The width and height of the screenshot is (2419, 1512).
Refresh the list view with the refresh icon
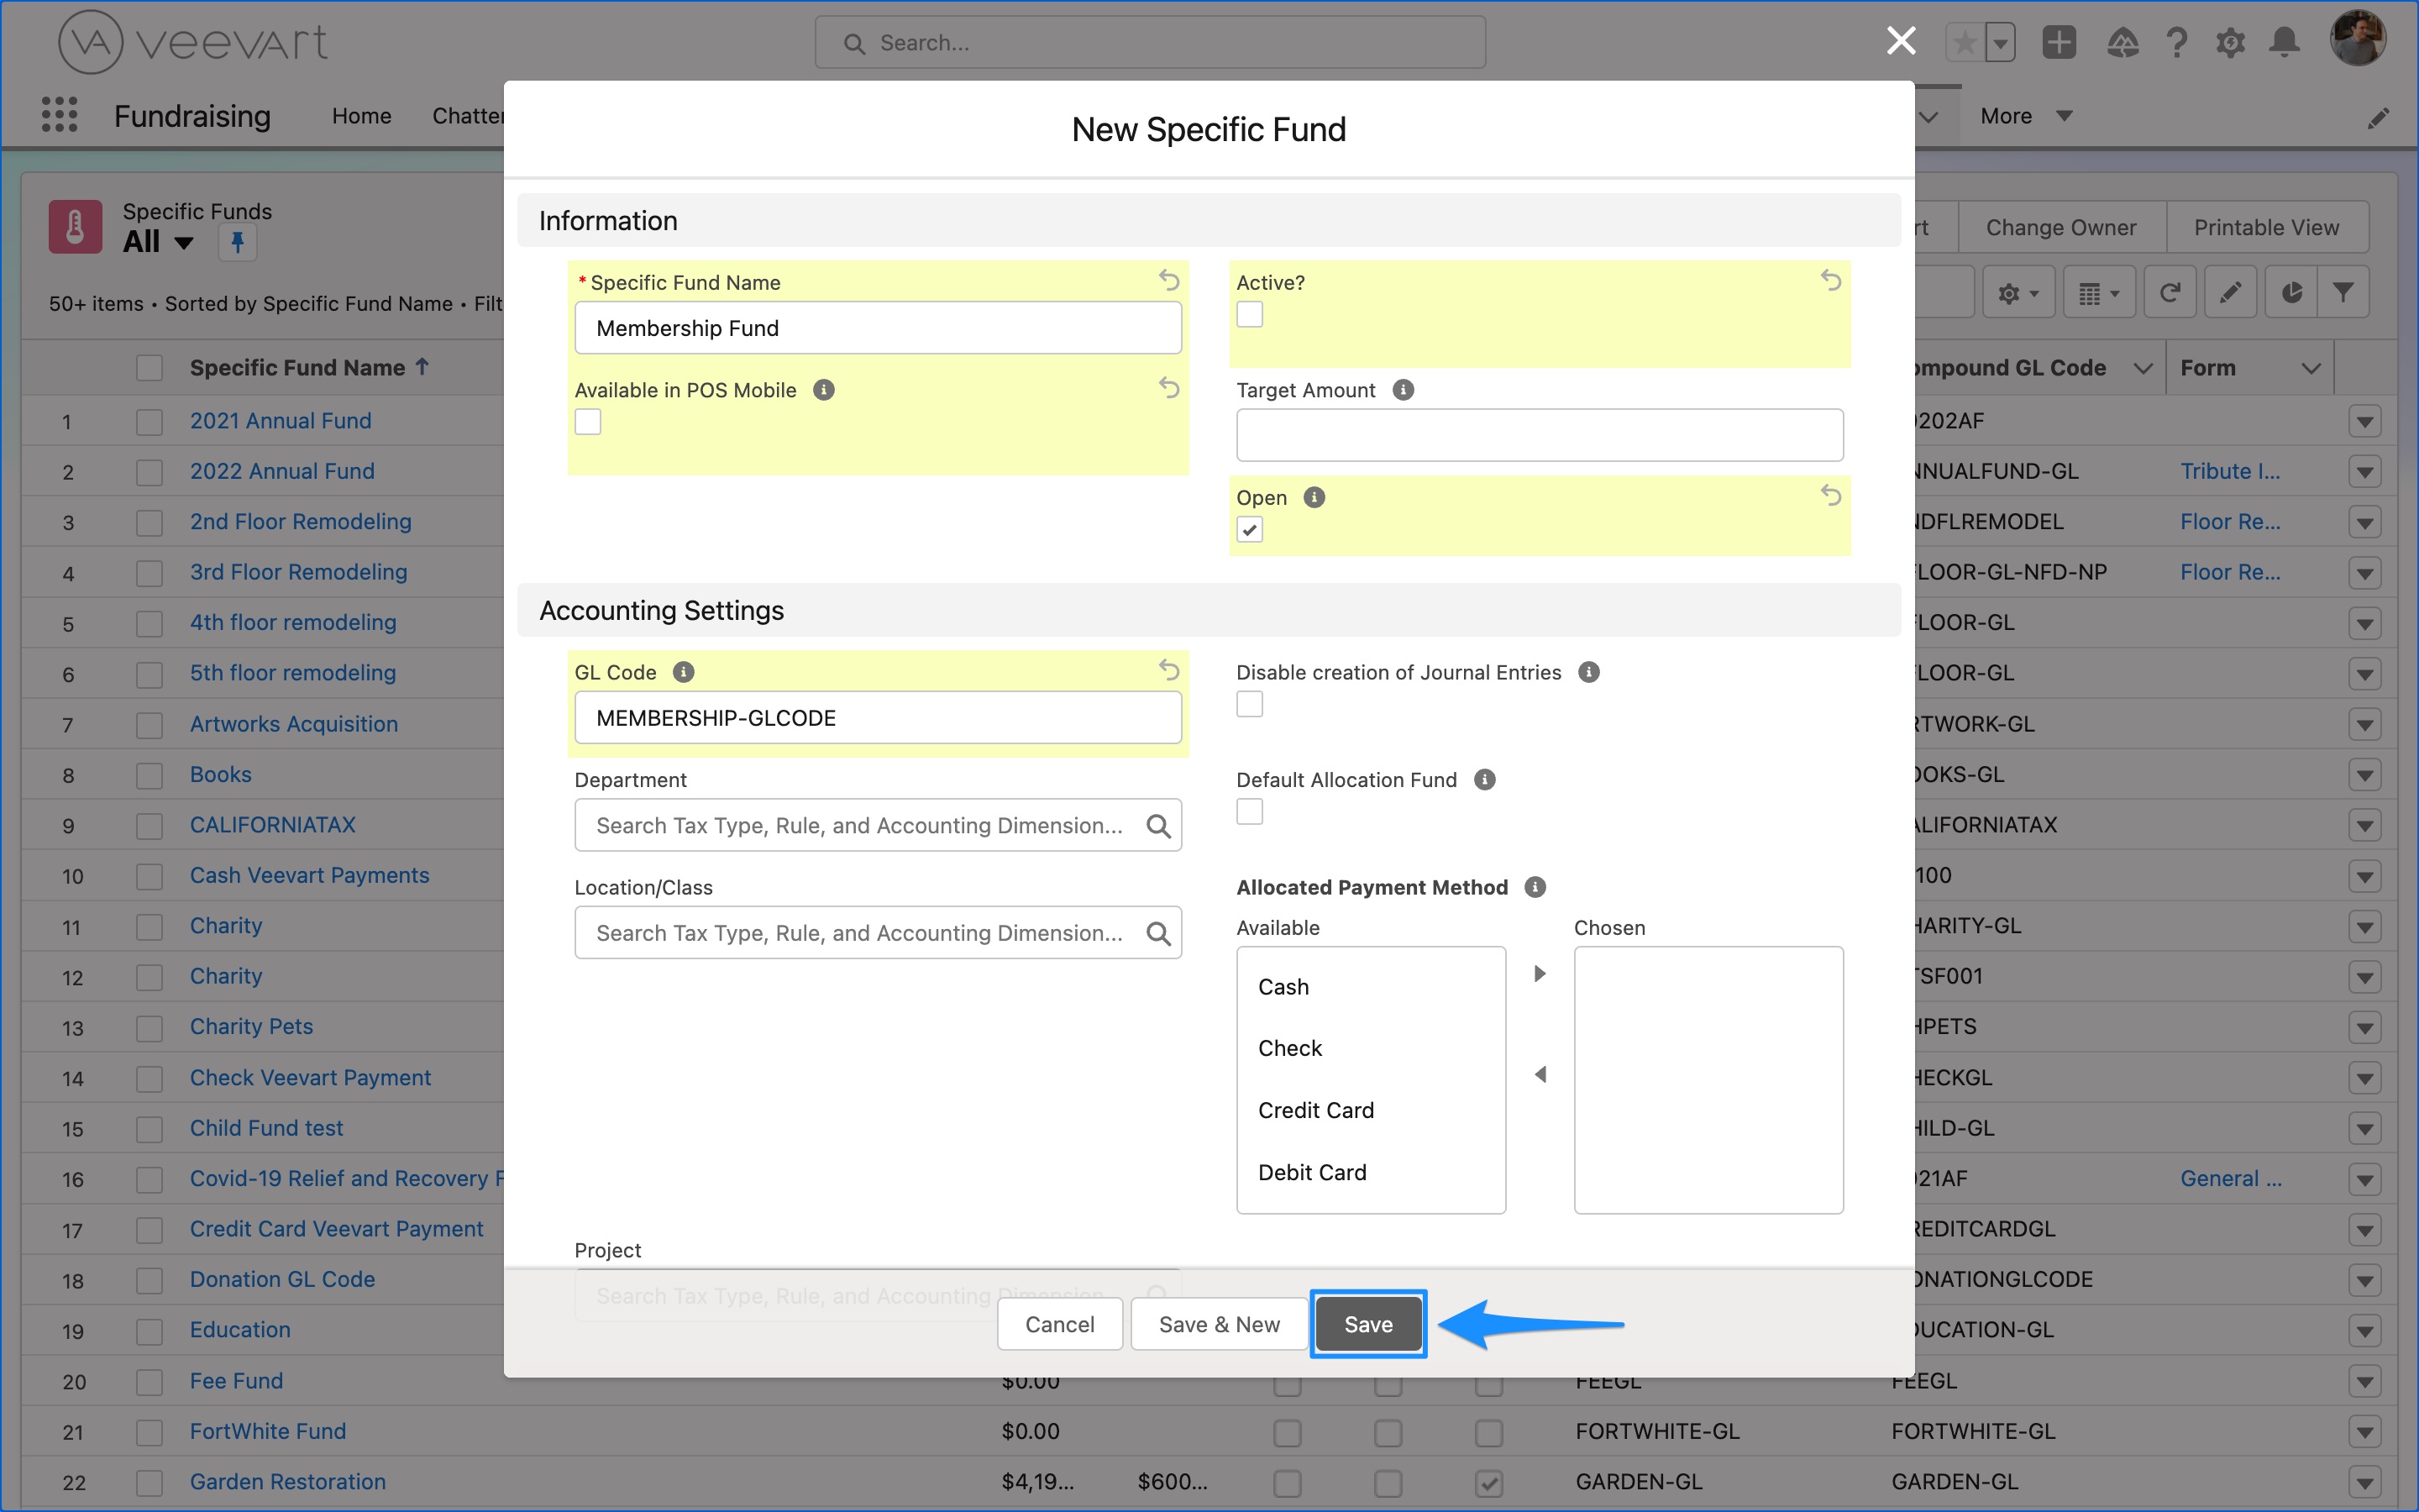tap(2169, 291)
